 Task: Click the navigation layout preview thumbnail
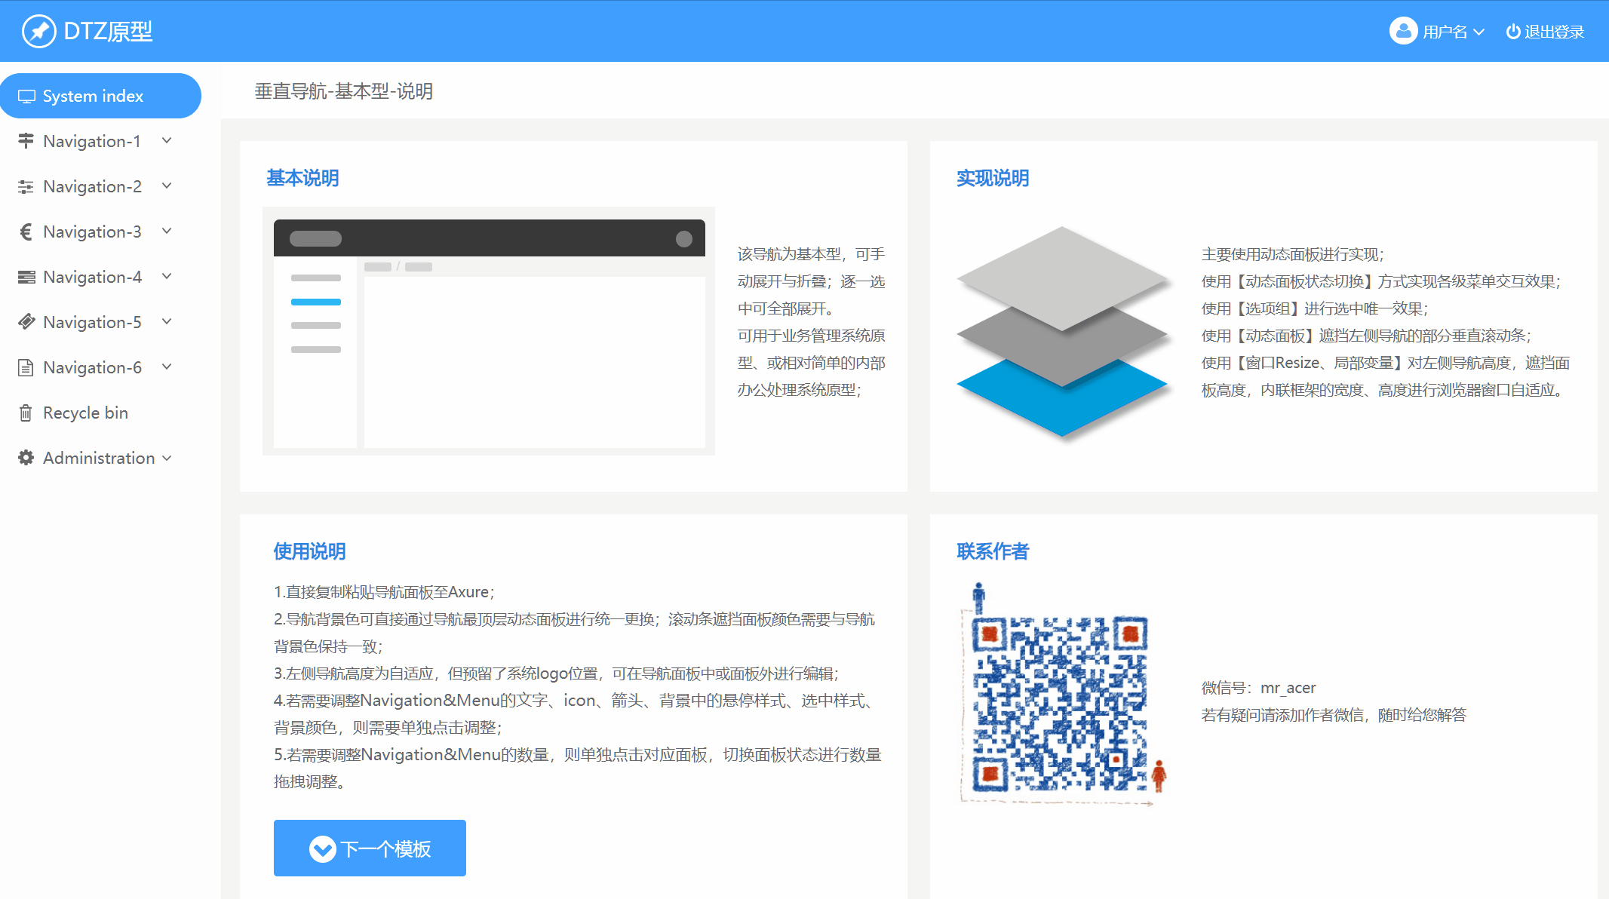click(489, 331)
